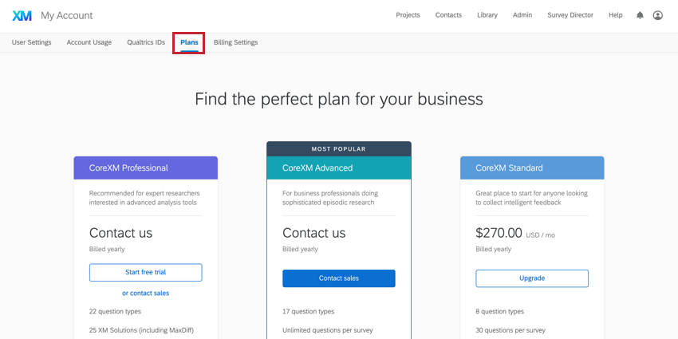Contact sales for CoreXM Advanced
Screen dimensions: 678x339
click(339, 278)
